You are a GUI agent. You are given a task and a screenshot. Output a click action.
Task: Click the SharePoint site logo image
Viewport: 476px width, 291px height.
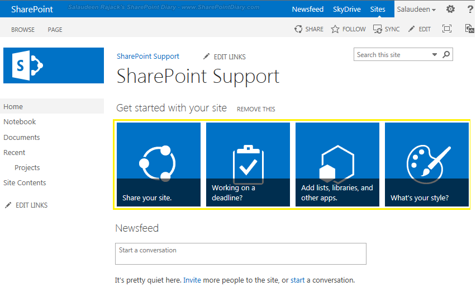[x=54, y=65]
